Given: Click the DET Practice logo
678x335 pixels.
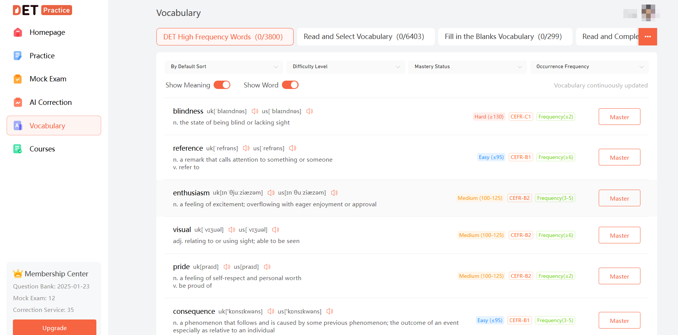Looking at the screenshot, I should tap(42, 10).
